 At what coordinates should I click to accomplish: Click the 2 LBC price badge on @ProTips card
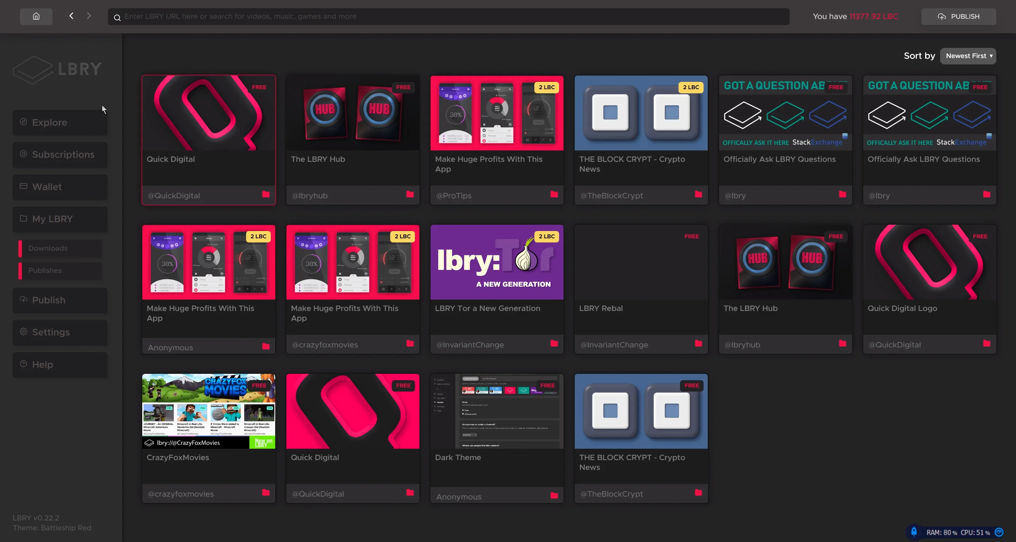tap(547, 87)
